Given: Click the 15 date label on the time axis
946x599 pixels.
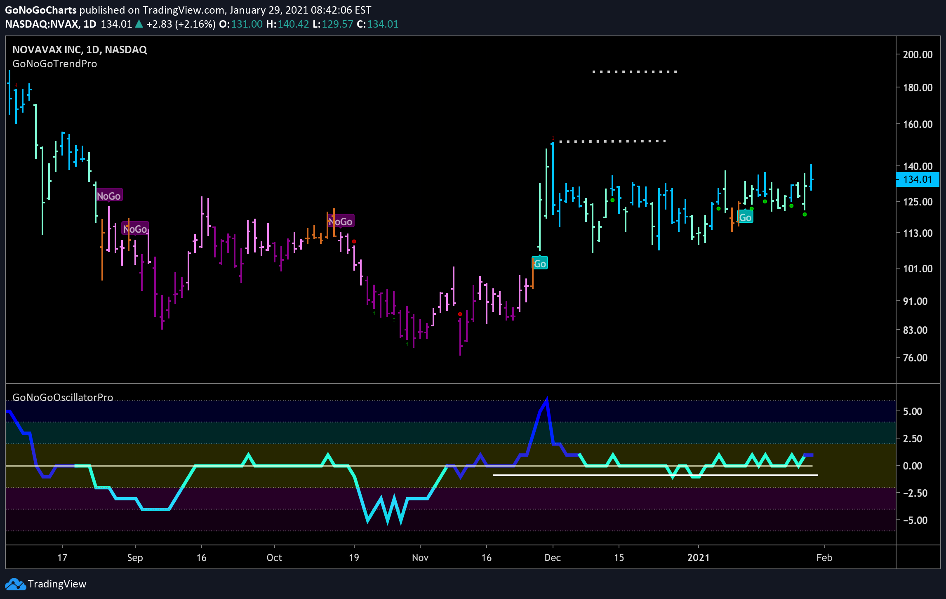Looking at the screenshot, I should pyautogui.click(x=619, y=558).
